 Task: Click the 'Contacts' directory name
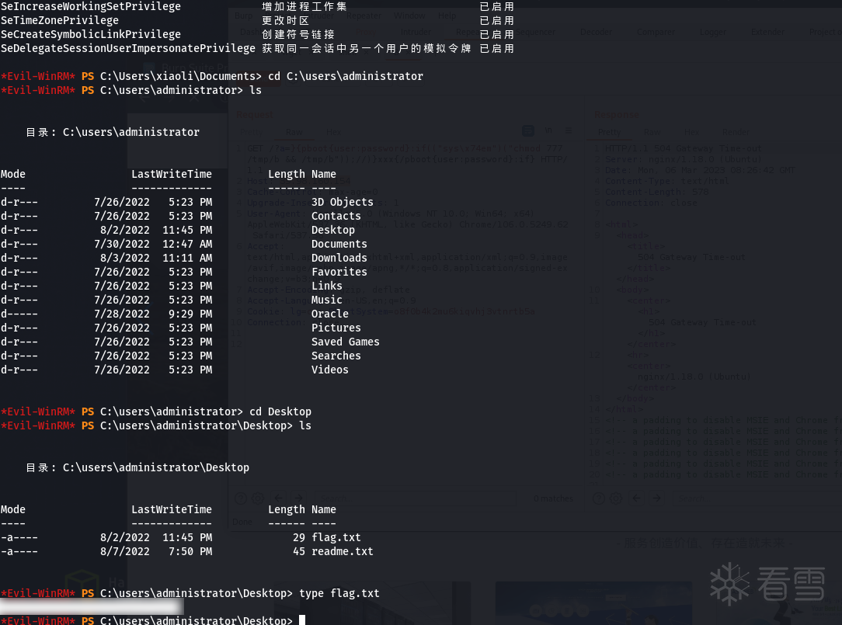tap(336, 216)
